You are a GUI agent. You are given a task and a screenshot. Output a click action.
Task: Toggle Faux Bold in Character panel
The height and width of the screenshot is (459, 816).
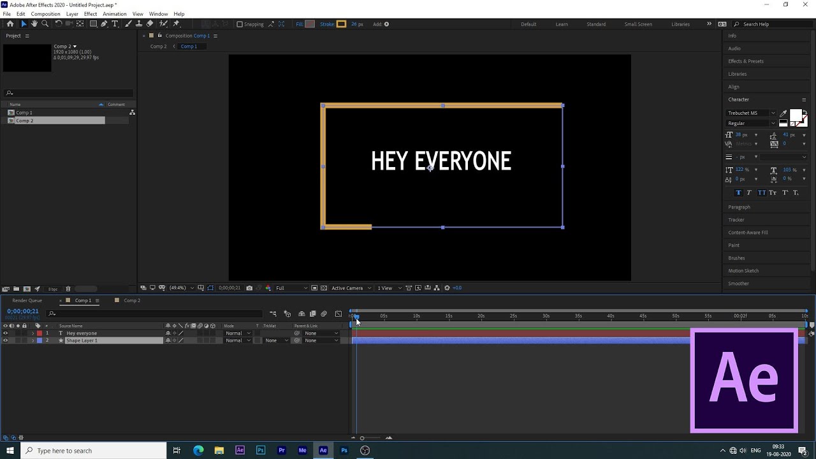tap(738, 193)
